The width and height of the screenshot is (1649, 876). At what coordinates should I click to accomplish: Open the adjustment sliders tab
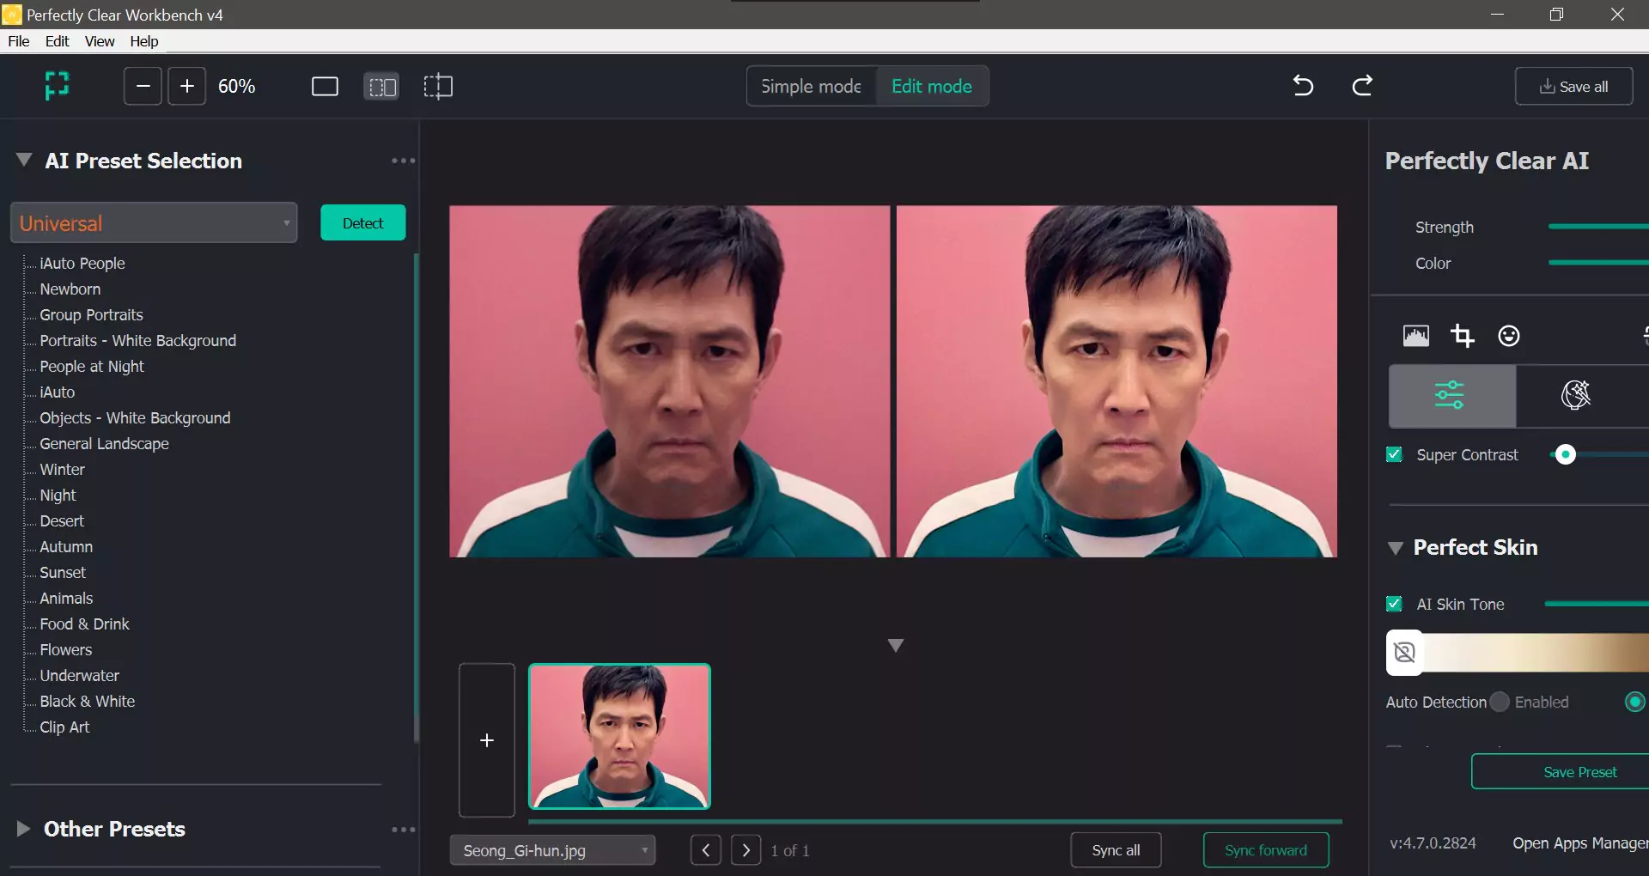[1452, 396]
